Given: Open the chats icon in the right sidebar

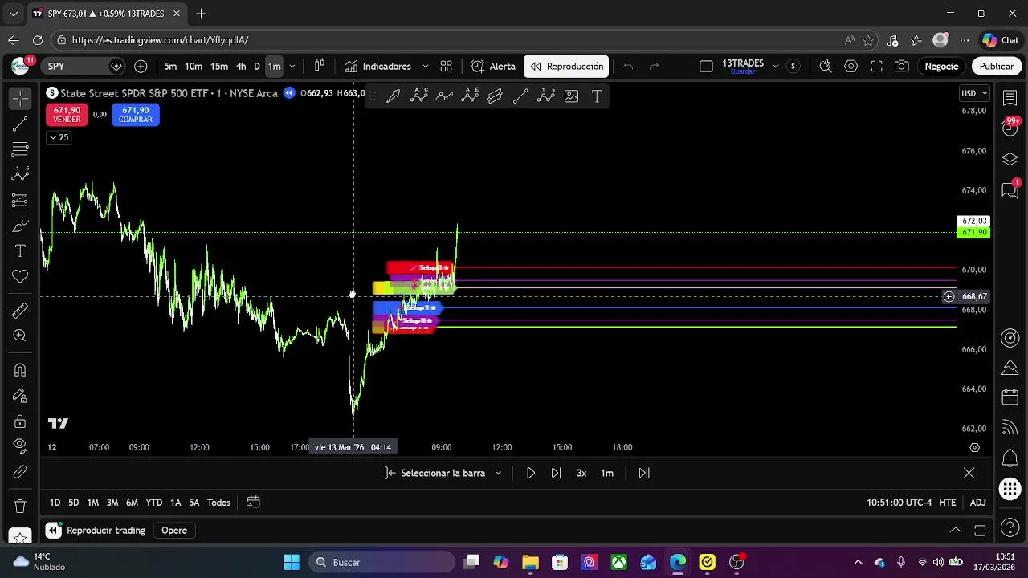Looking at the screenshot, I should (x=1010, y=189).
